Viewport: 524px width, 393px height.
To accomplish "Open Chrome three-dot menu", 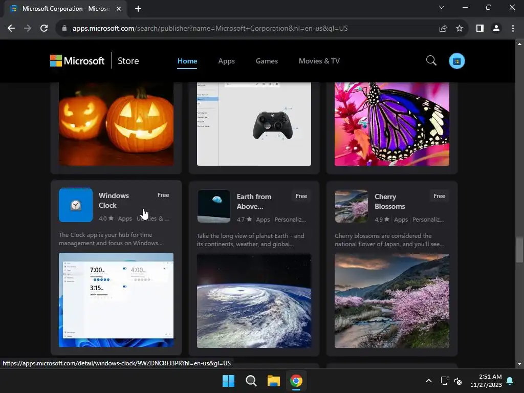I will (513, 29).
